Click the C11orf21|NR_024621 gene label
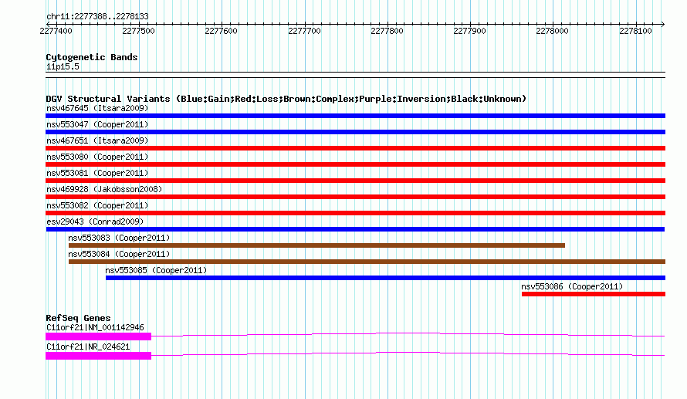Viewport: 687px width, 399px height. (88, 347)
